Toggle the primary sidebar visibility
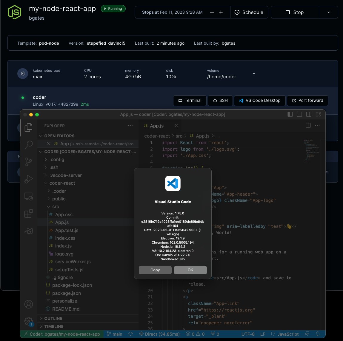343x341 pixels. point(290,114)
